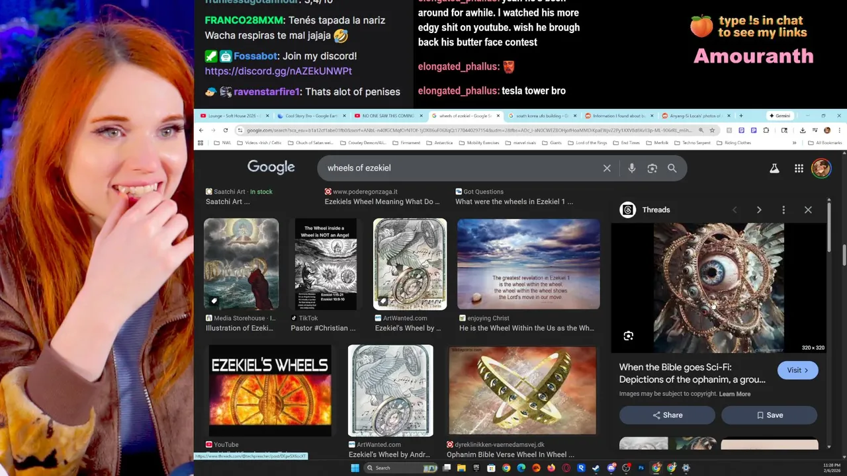Screen dimensions: 847x476
Task: Open a new tab with the plus button
Action: [x=741, y=116]
